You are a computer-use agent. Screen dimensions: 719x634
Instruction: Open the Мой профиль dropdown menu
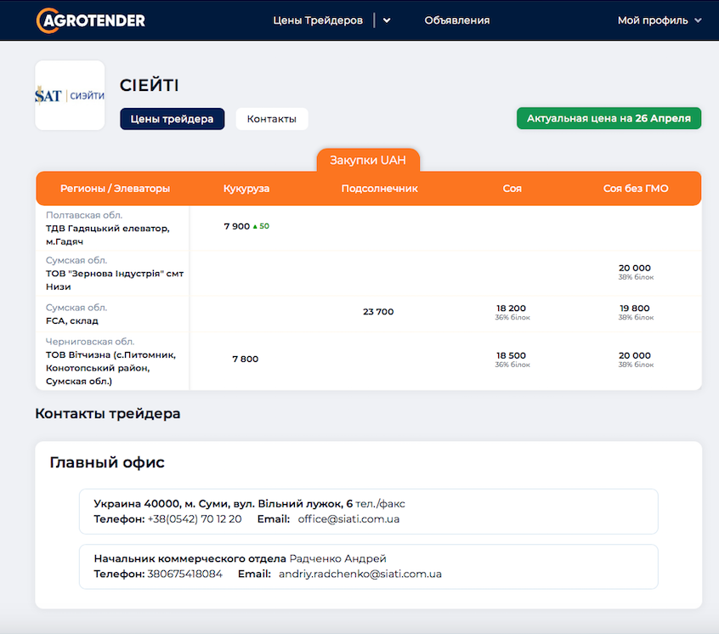point(660,20)
